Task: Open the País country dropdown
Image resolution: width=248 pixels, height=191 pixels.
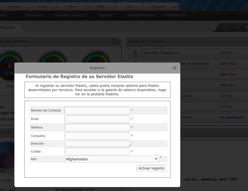Action: (111, 159)
